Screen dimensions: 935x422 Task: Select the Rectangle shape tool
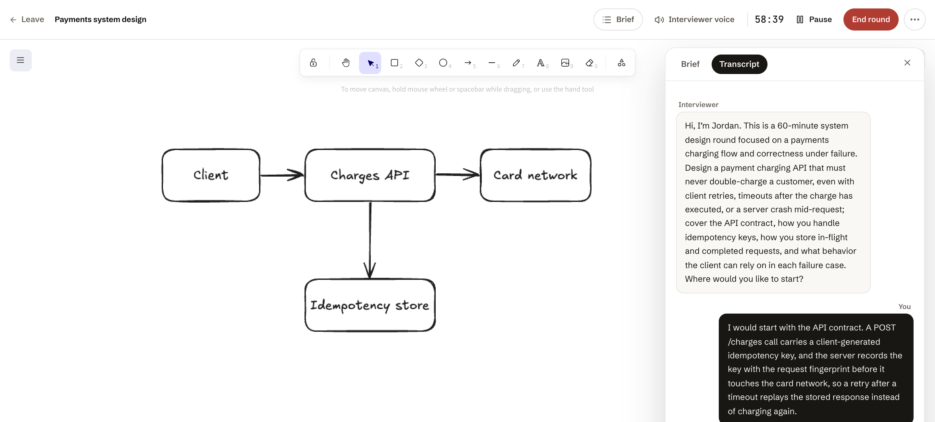point(394,63)
